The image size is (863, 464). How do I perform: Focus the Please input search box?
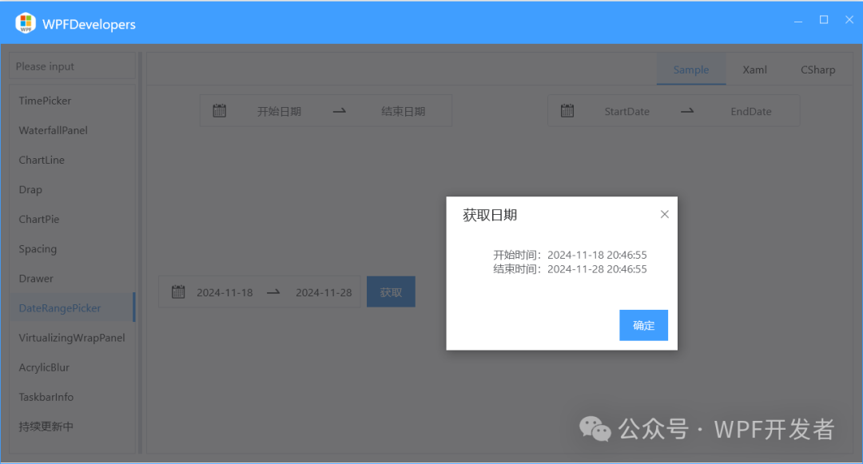[x=72, y=66]
